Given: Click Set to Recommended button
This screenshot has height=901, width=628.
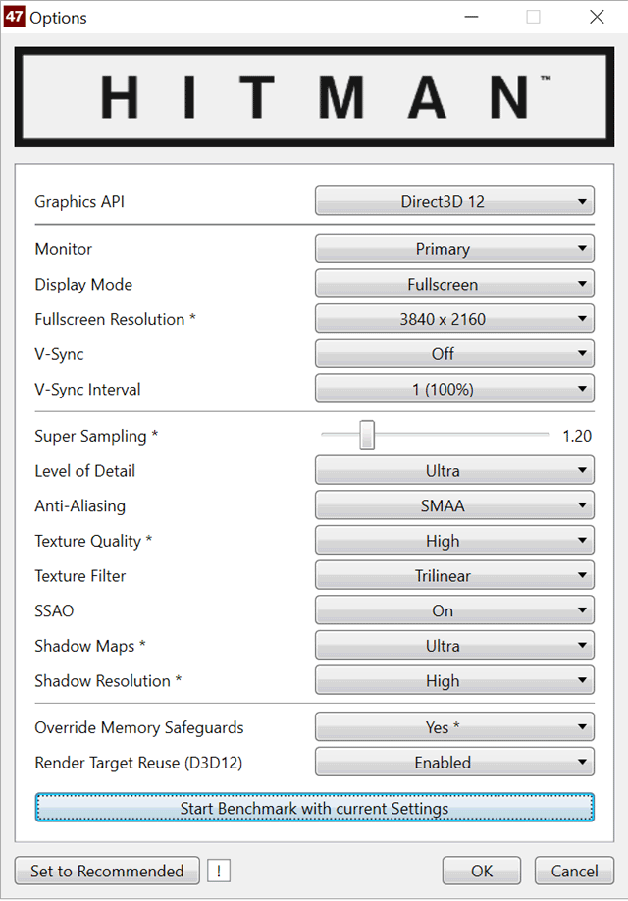Looking at the screenshot, I should point(107,871).
